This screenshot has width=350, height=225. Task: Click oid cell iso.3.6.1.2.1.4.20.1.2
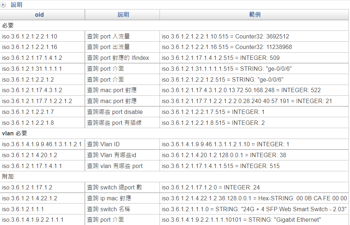click(30, 155)
